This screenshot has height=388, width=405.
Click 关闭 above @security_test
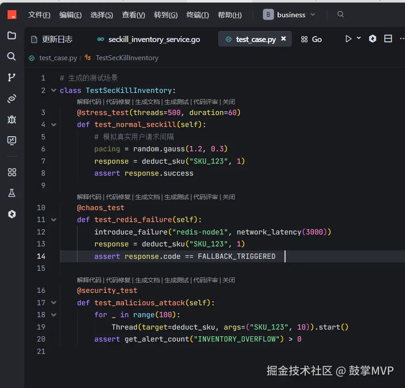pyautogui.click(x=229, y=280)
